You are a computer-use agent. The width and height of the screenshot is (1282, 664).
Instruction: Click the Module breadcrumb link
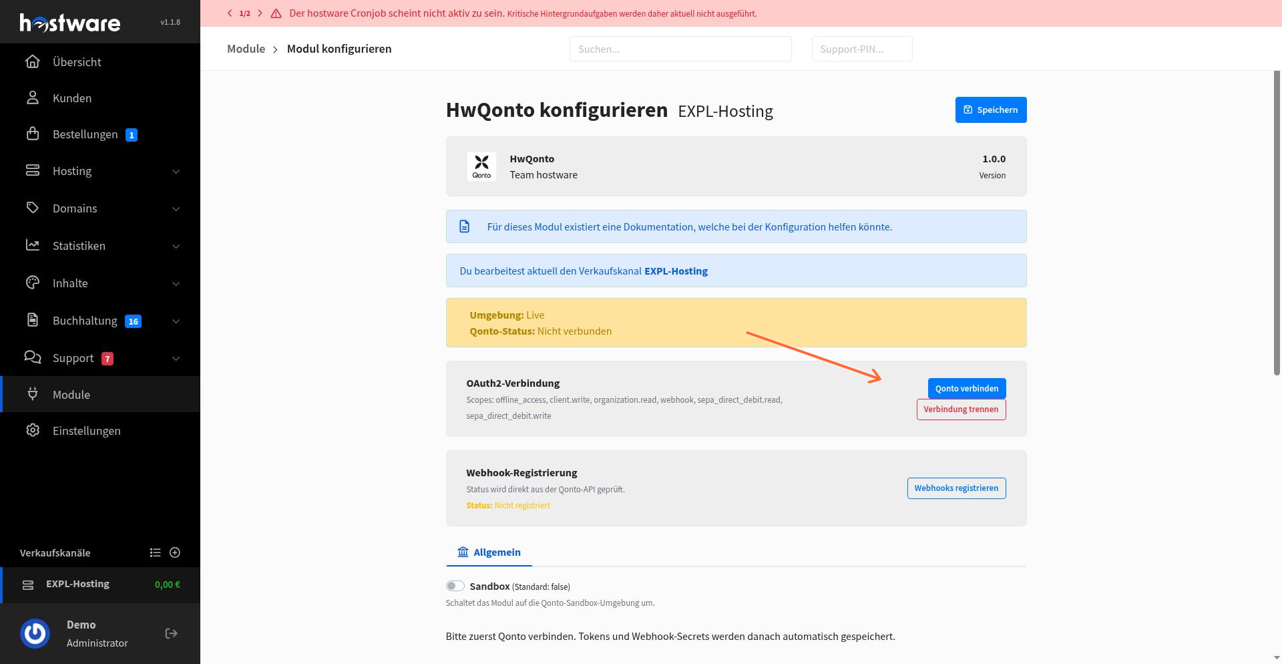click(246, 49)
